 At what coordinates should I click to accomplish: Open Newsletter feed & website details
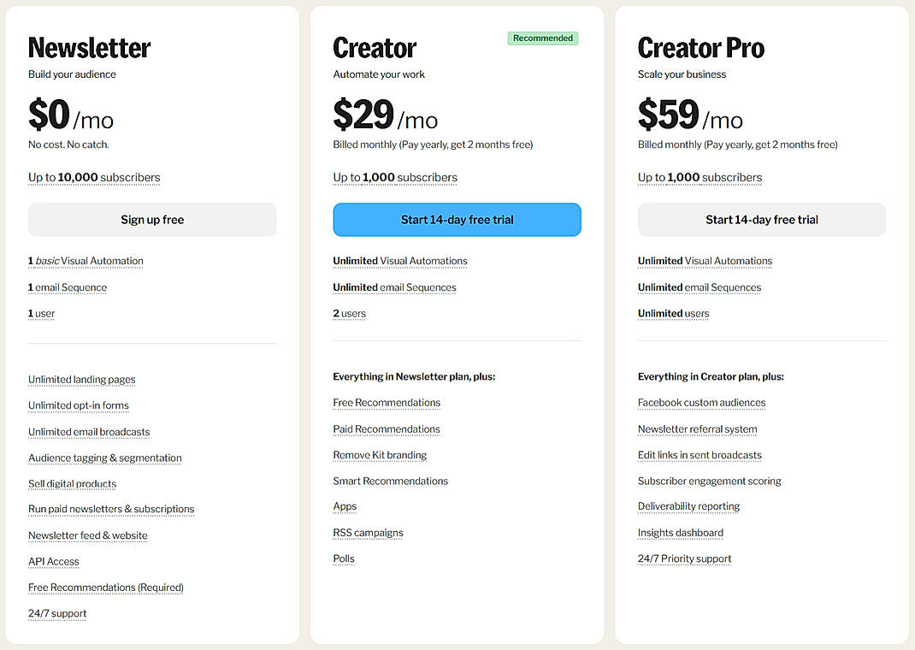[87, 535]
